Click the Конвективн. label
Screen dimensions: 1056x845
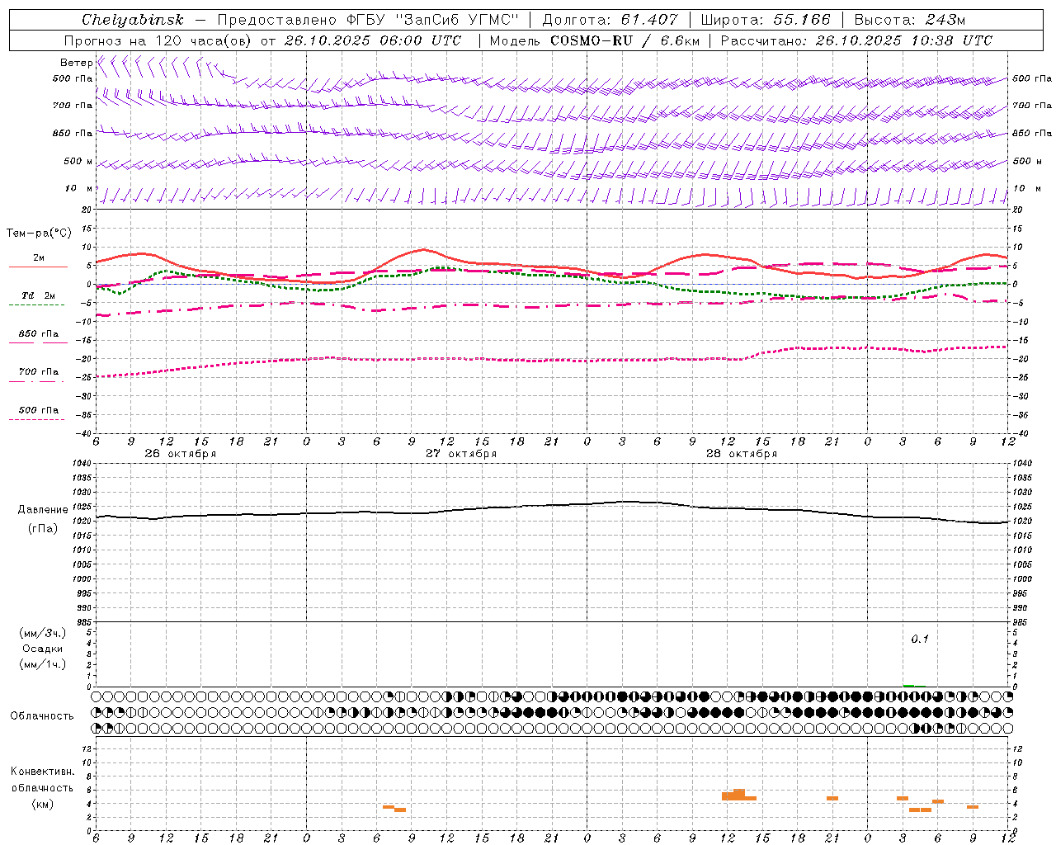(x=42, y=772)
